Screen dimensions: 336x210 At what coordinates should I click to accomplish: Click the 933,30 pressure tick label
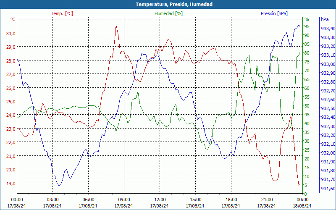328,37
